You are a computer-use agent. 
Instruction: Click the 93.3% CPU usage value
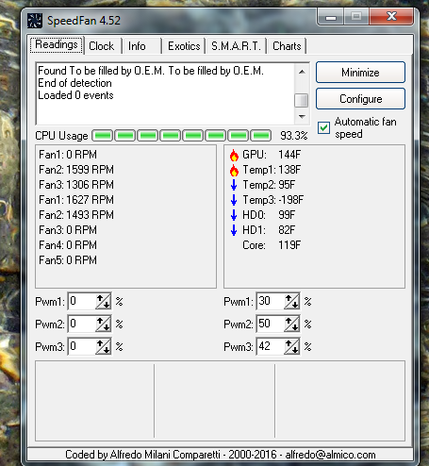[x=293, y=136]
